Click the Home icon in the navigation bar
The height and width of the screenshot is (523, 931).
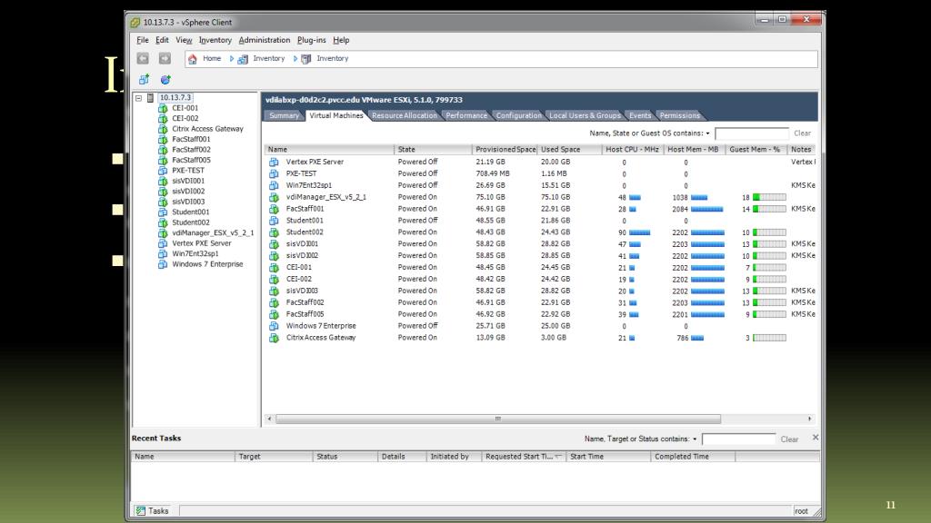point(193,59)
